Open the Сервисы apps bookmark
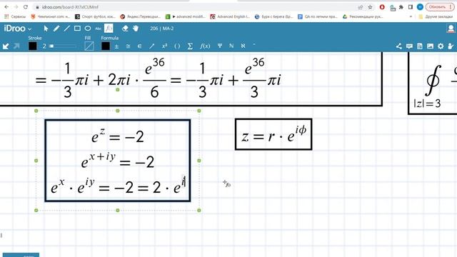The height and width of the screenshot is (257, 457). pyautogui.click(x=15, y=17)
